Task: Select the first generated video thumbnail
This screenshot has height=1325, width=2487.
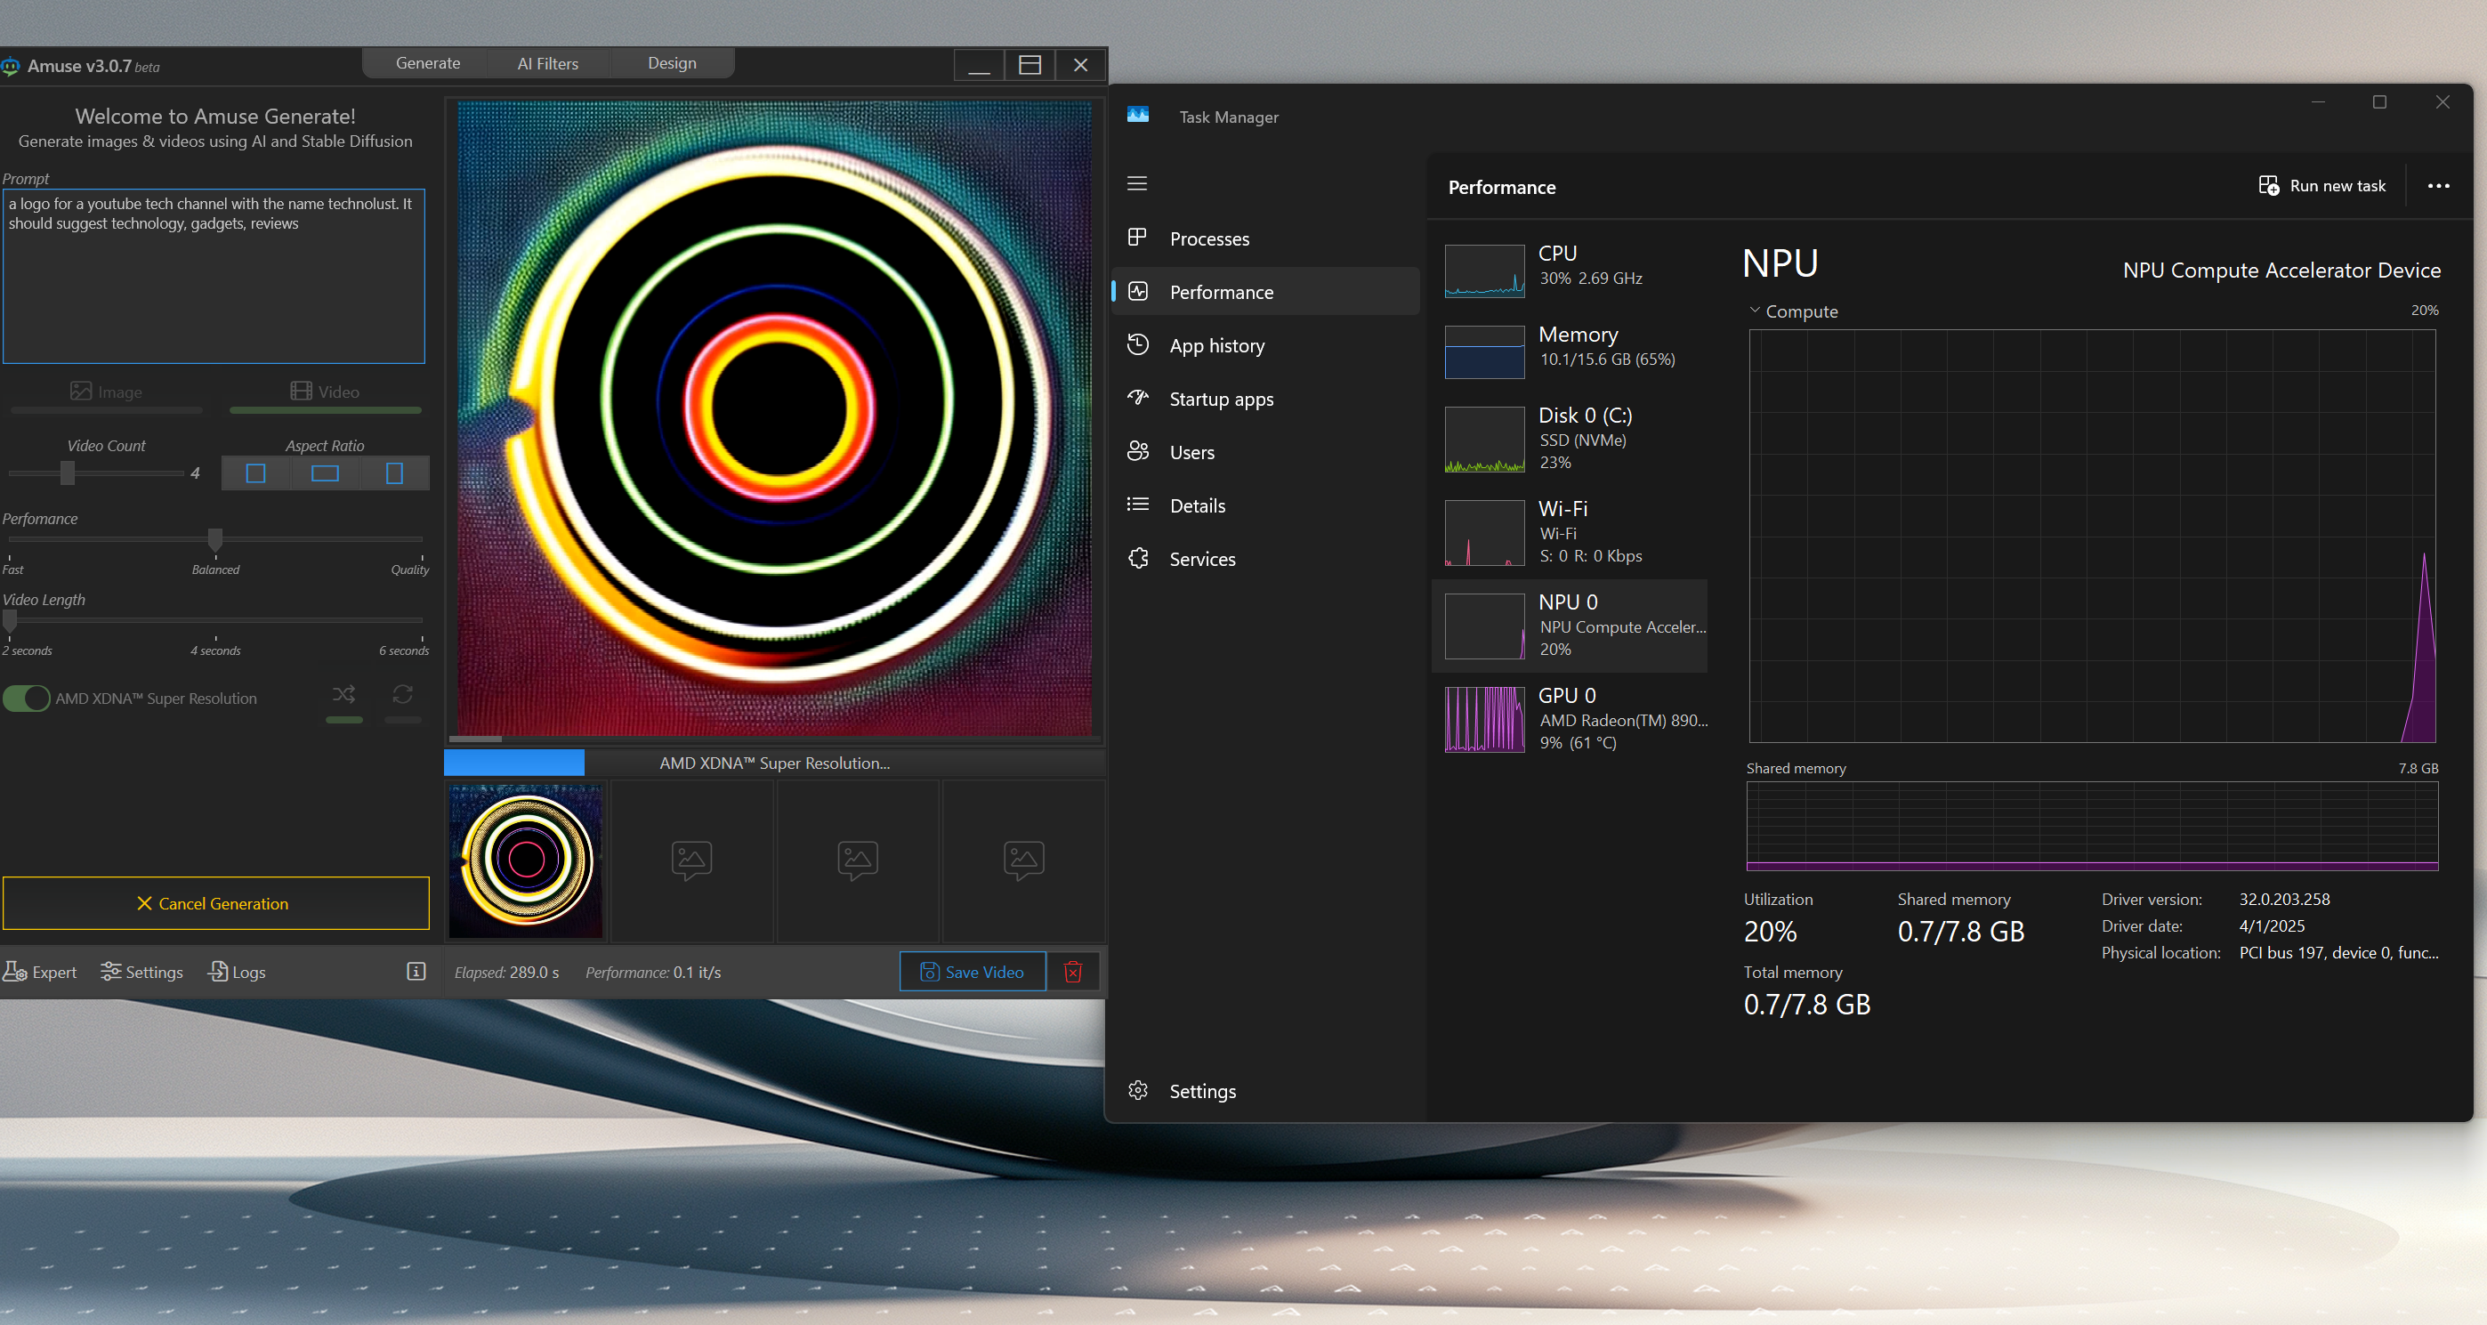Action: 526,860
